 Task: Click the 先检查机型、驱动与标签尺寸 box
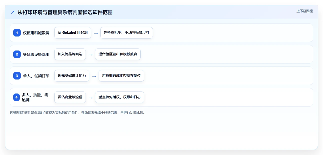(127, 33)
